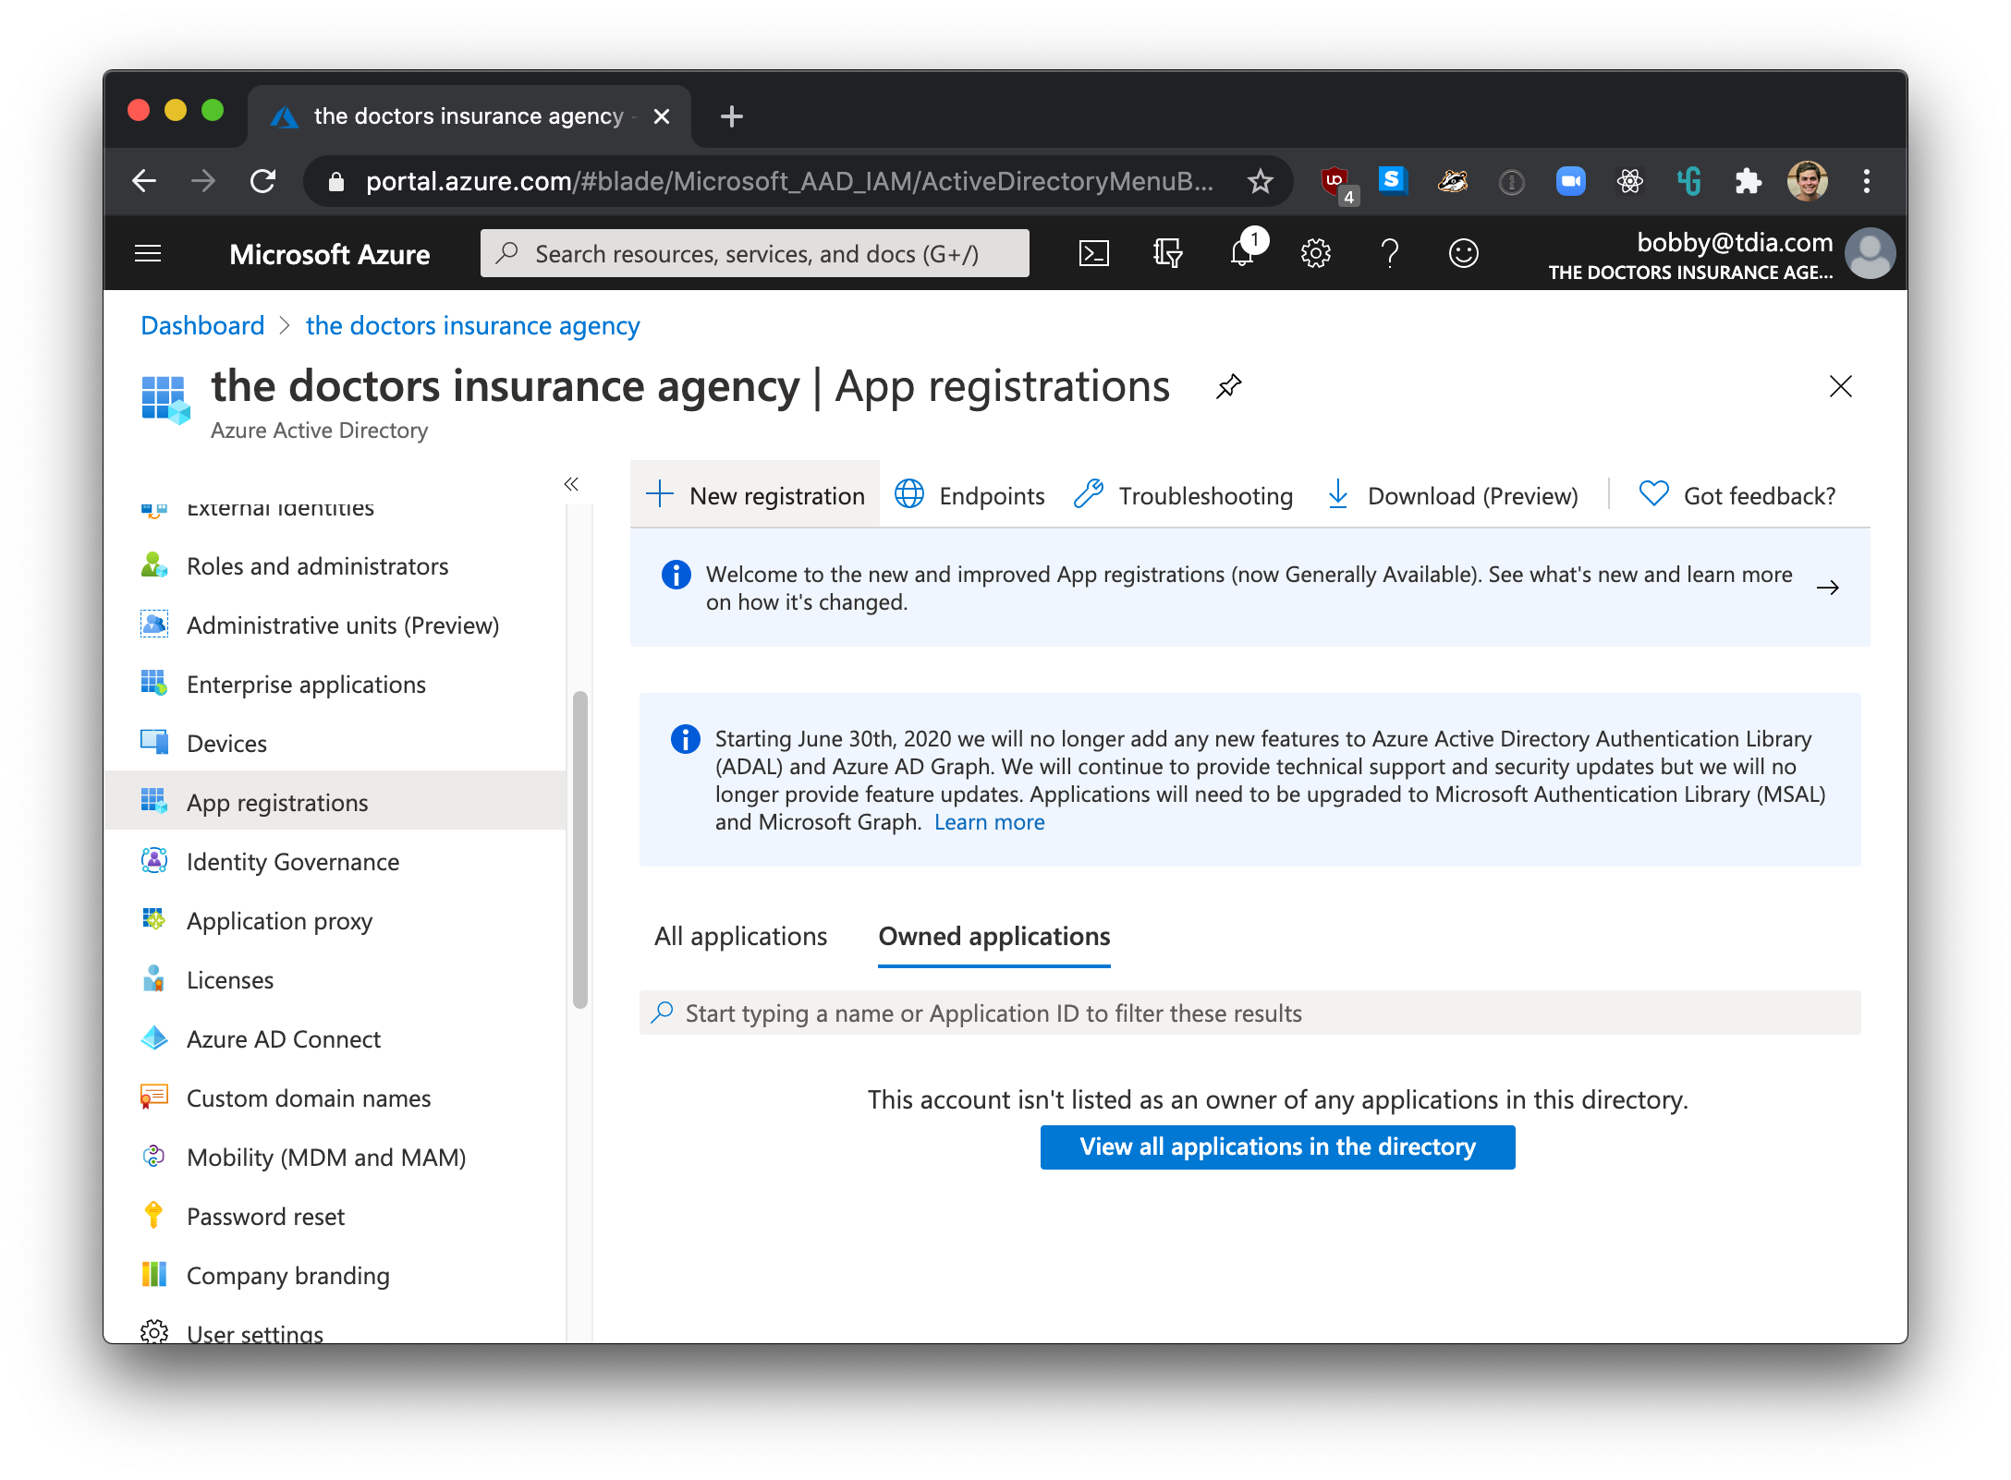
Task: Click the teal G extension icon
Action: 1688,181
